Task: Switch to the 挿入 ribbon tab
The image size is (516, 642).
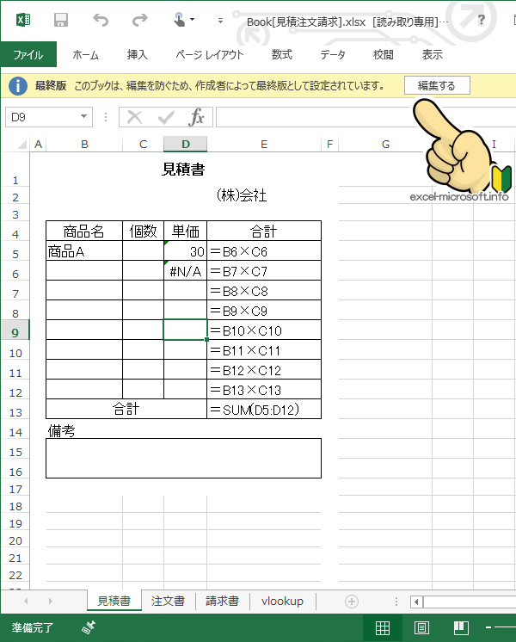Action: click(137, 54)
